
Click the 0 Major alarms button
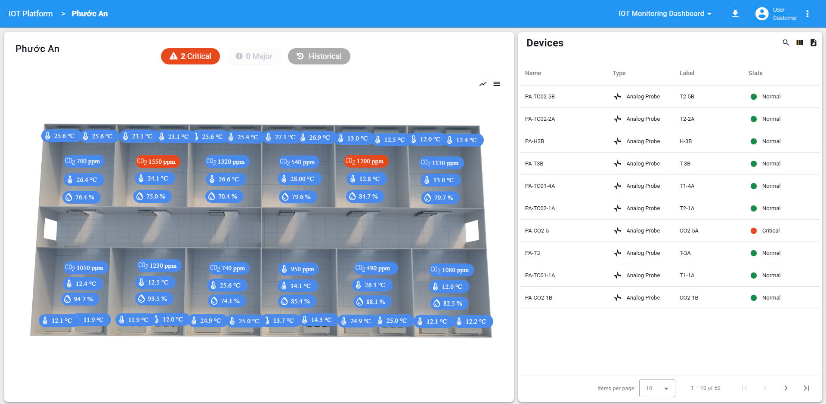tap(254, 56)
